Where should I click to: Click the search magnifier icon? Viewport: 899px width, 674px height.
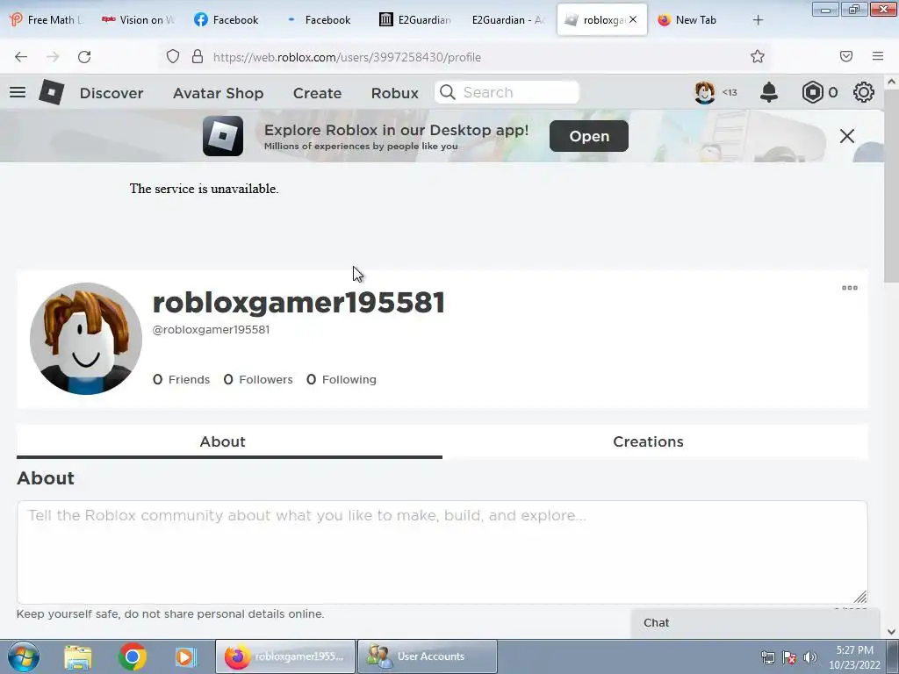447,92
